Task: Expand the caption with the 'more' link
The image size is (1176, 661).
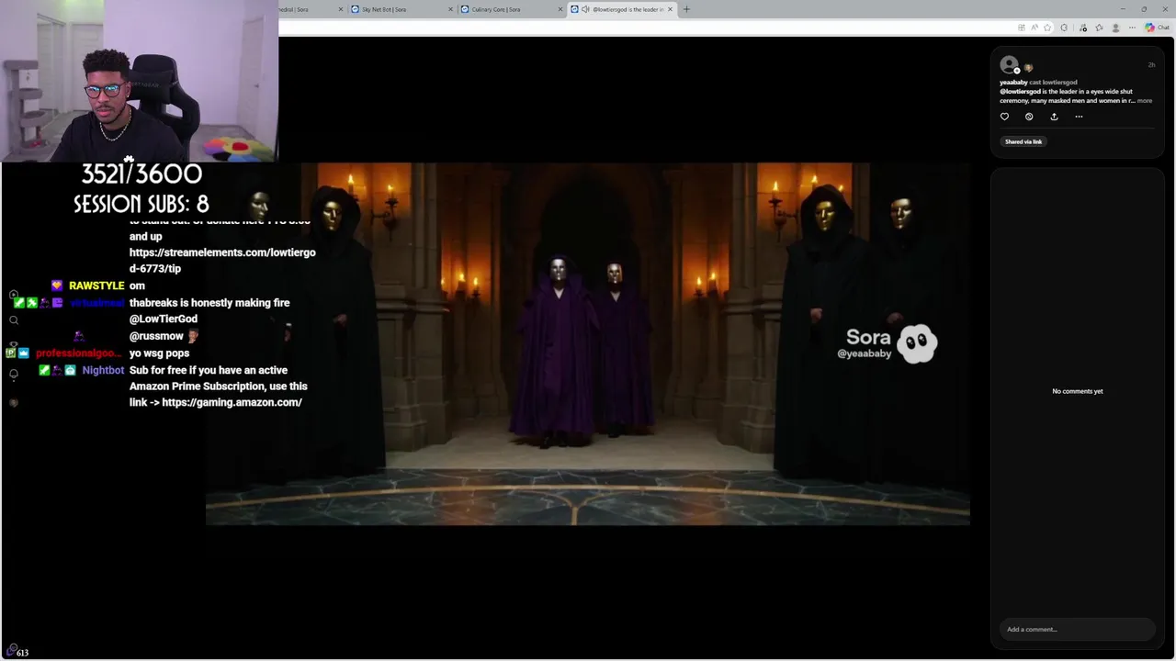Action: click(x=1145, y=101)
